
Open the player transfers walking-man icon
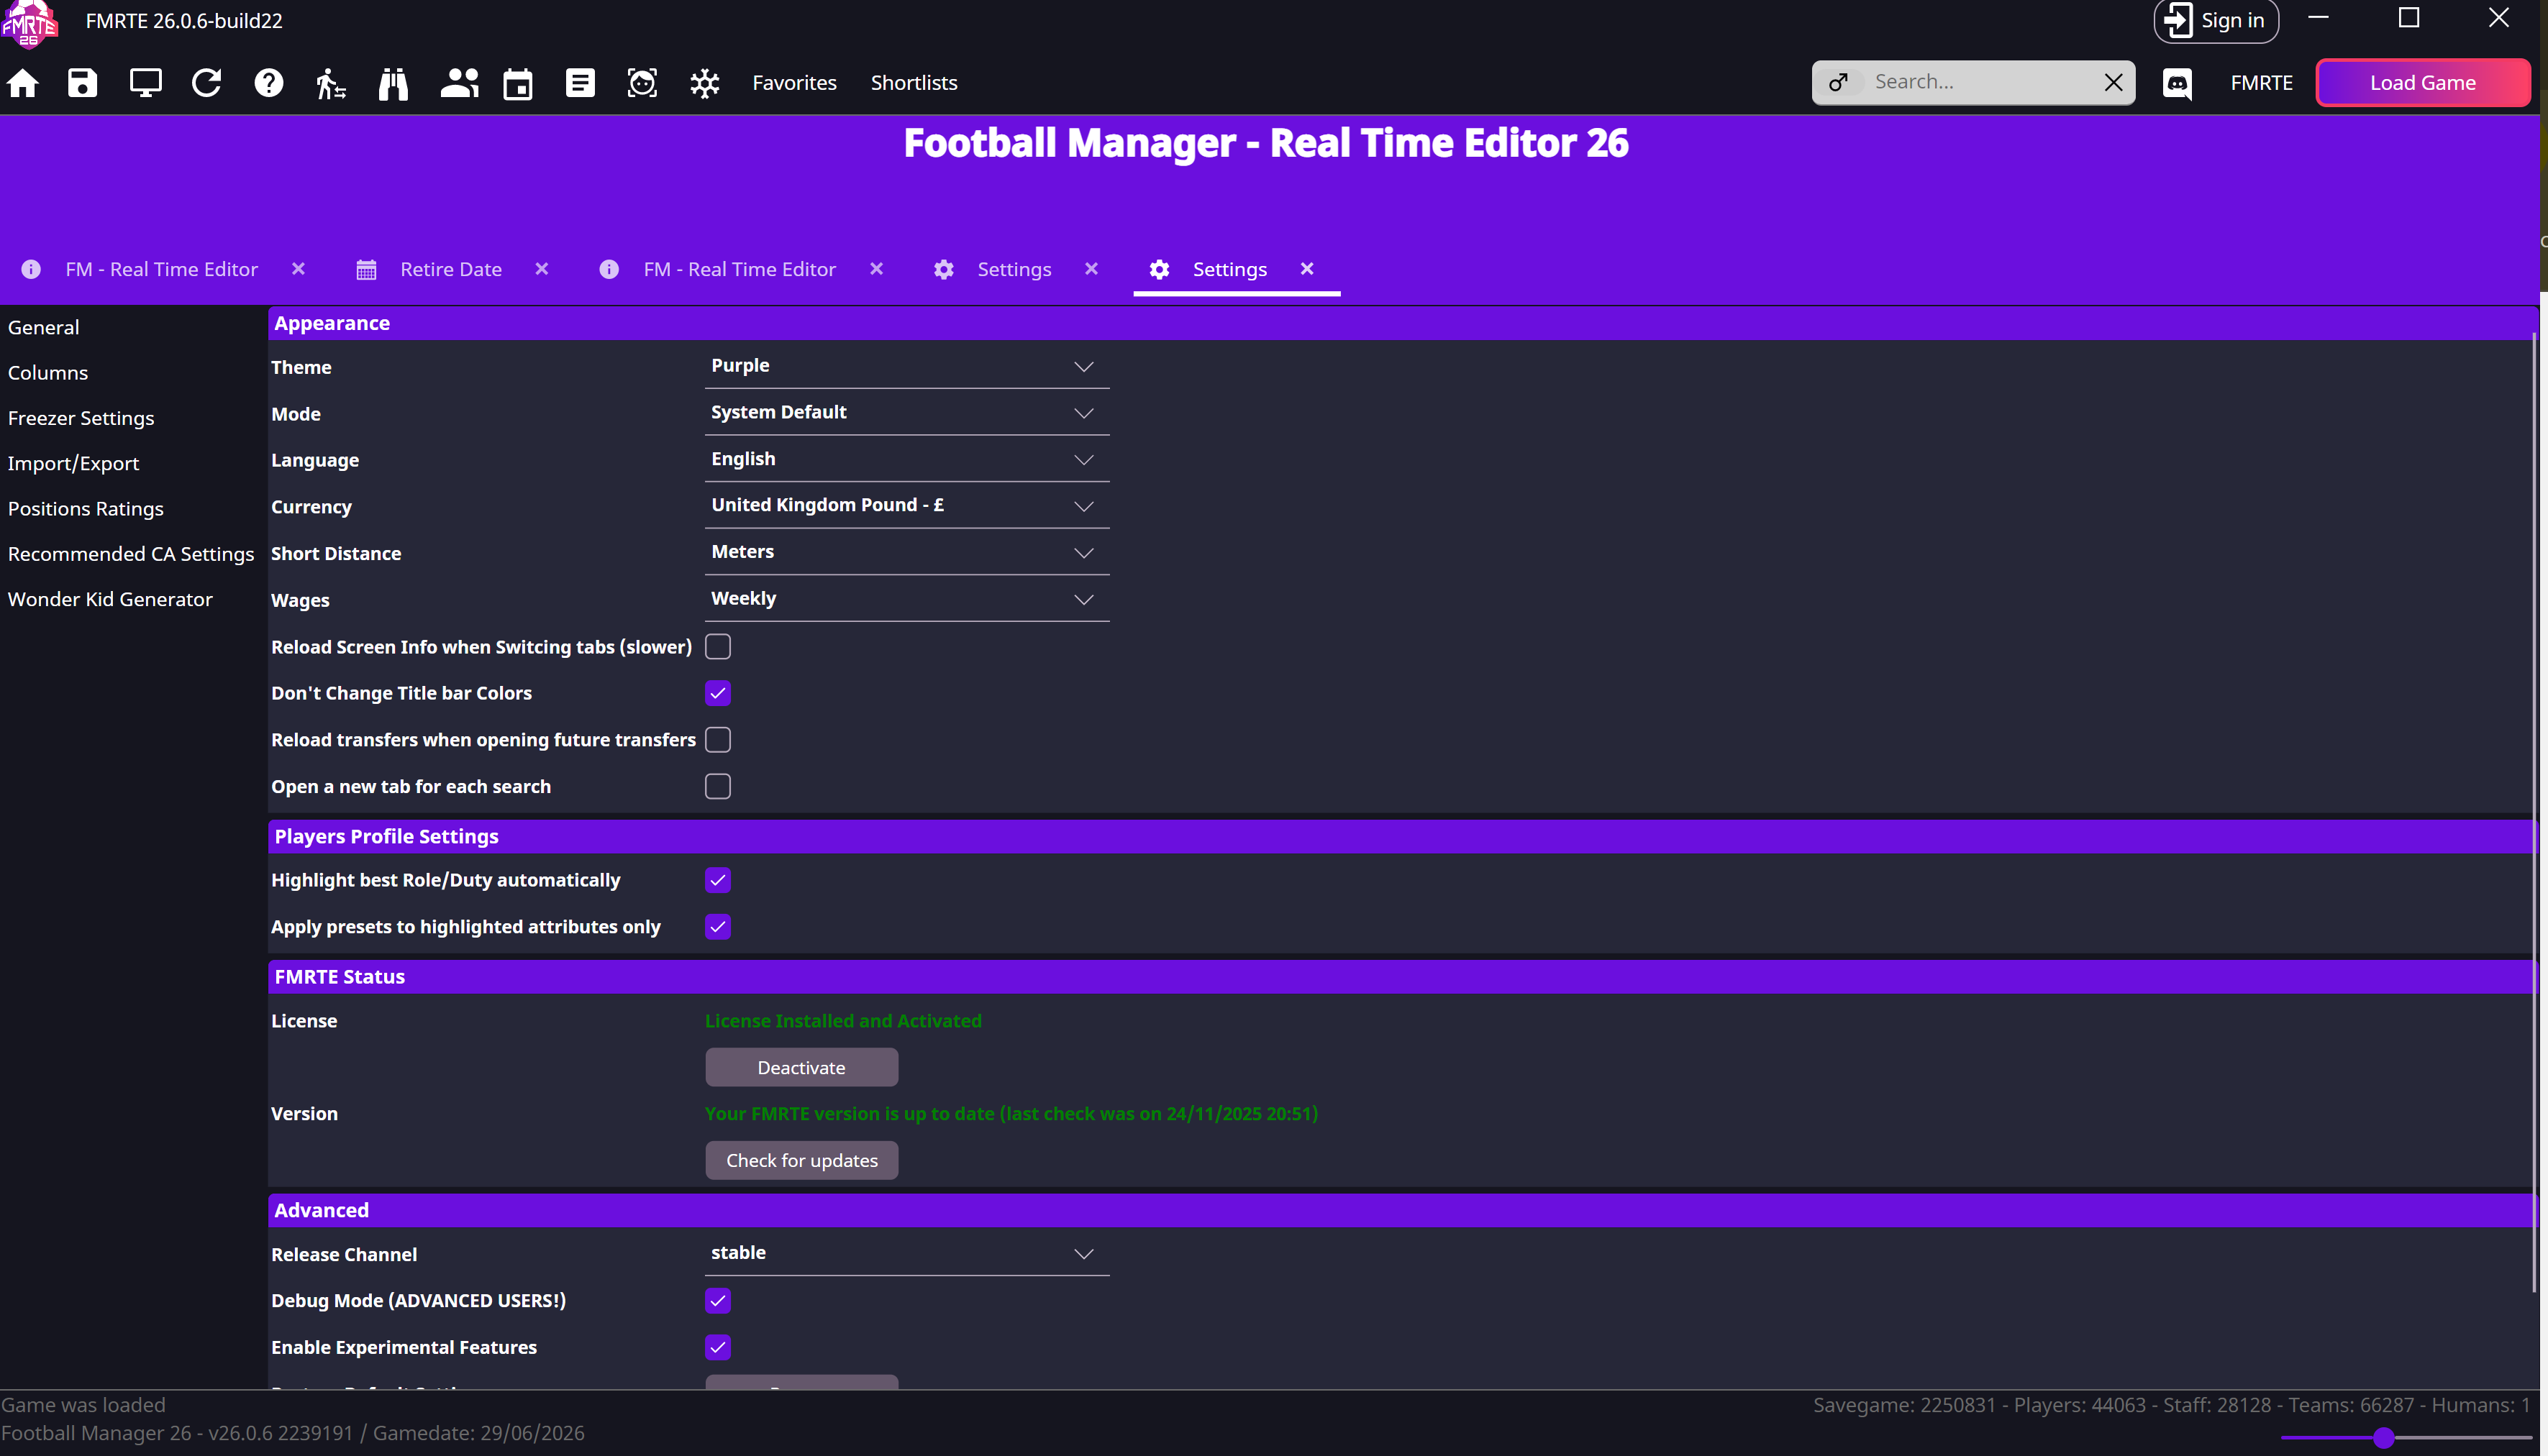pyautogui.click(x=330, y=83)
